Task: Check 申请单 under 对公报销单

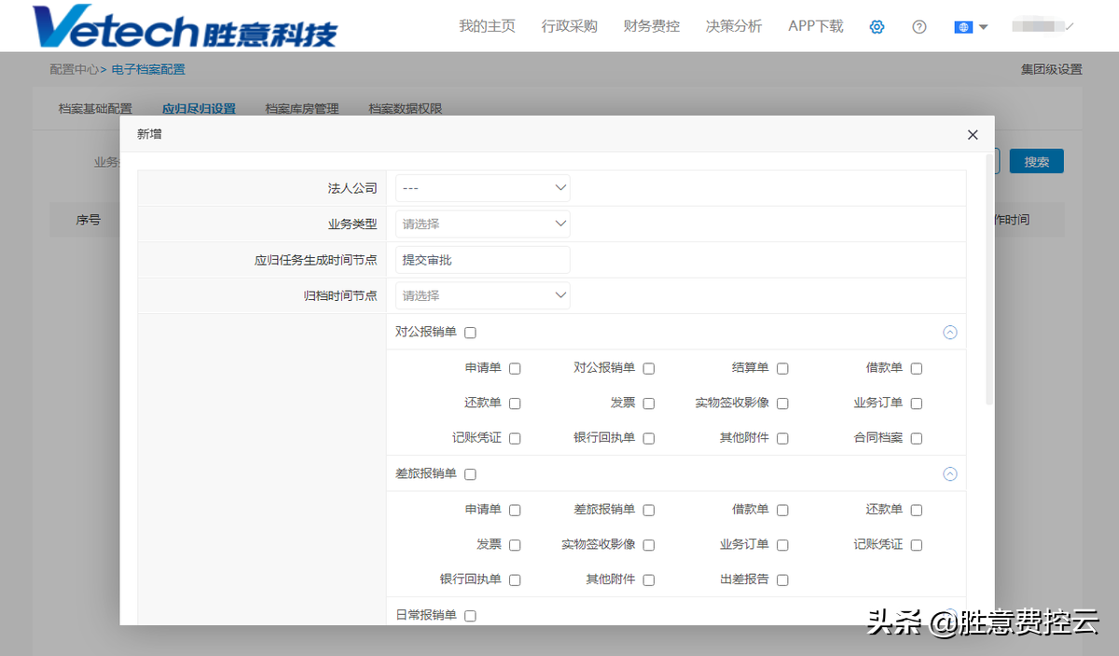Action: 515,368
